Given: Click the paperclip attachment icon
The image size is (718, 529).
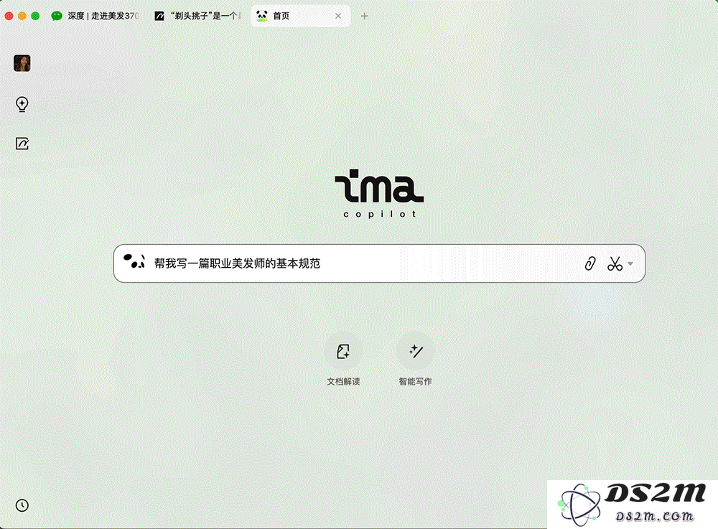Looking at the screenshot, I should point(590,263).
